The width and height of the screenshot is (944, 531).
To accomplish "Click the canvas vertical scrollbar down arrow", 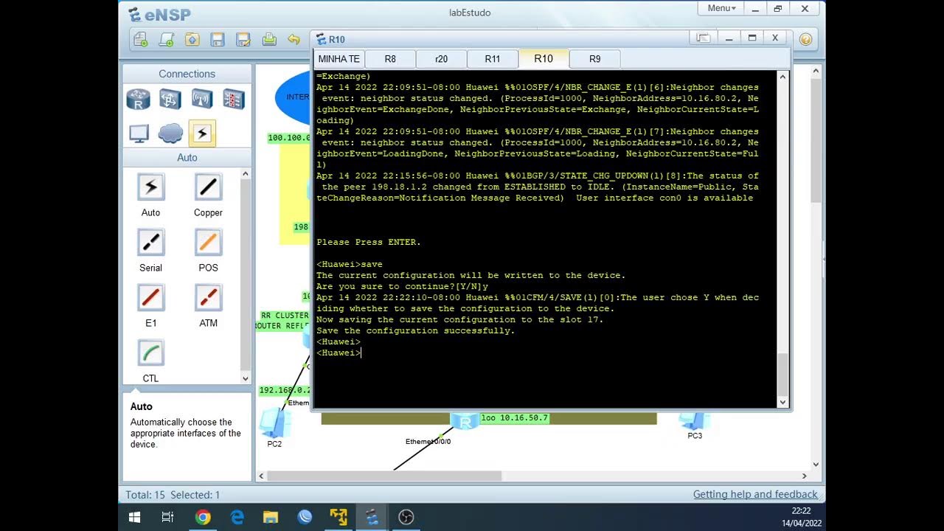I will coord(816,464).
